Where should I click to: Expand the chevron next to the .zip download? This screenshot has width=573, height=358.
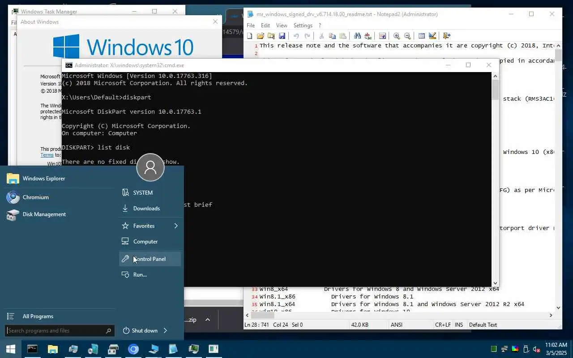tap(208, 320)
